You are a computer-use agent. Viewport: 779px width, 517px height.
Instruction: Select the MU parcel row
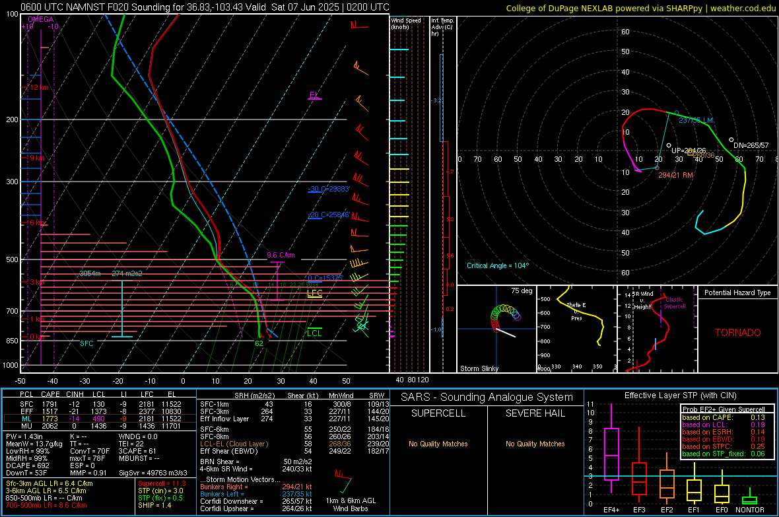click(x=100, y=426)
